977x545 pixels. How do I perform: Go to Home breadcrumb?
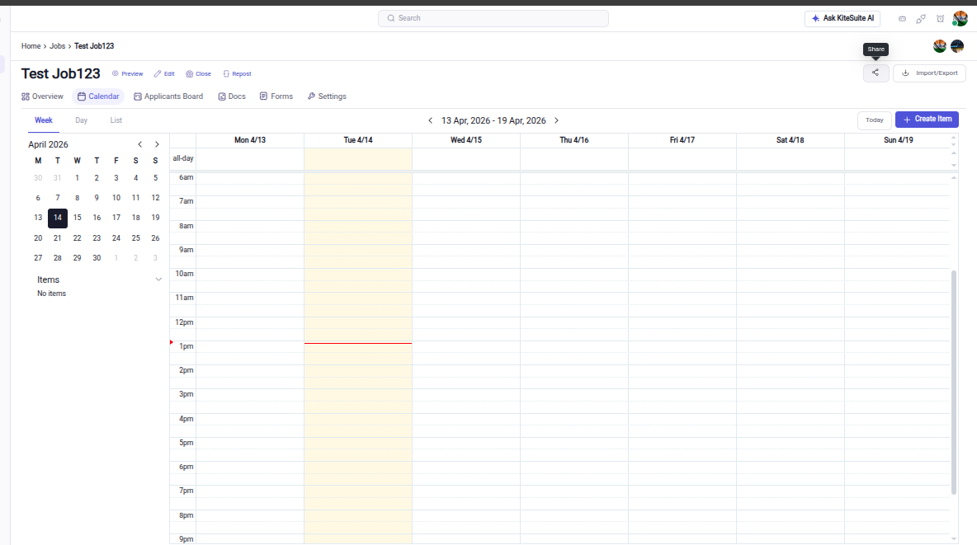pos(31,46)
